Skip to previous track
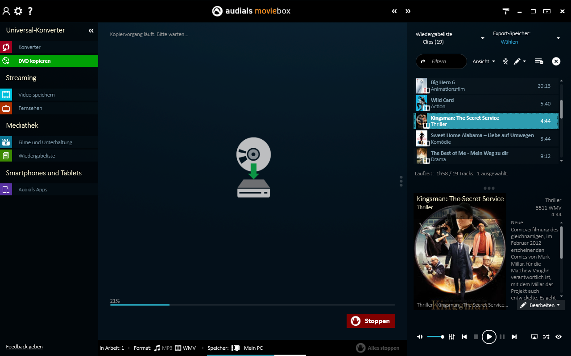This screenshot has height=356, width=571. tap(464, 337)
